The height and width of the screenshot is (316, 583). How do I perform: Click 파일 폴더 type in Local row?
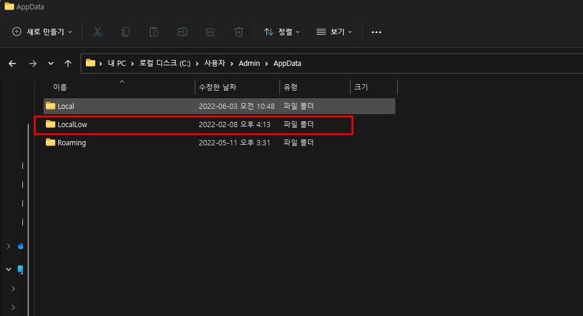pos(299,107)
